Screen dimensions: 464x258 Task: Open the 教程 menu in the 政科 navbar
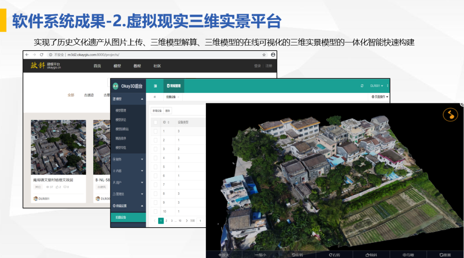137,66
